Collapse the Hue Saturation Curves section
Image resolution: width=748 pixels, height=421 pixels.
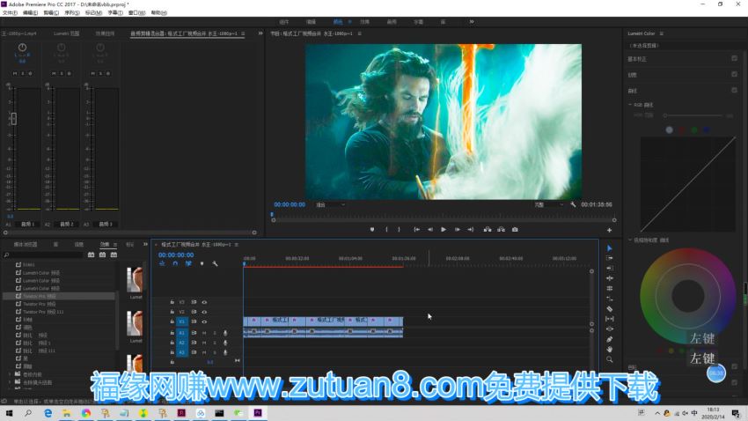630,240
